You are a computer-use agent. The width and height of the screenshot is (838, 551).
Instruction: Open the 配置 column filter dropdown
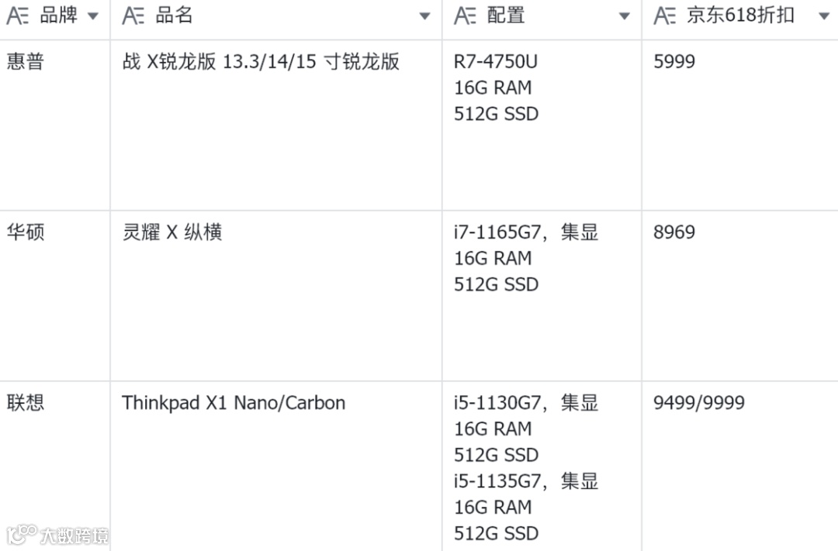click(x=624, y=16)
